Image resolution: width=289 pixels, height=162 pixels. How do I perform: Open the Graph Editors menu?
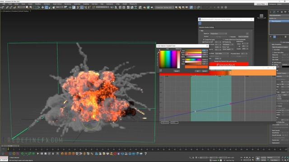pos(57,4)
